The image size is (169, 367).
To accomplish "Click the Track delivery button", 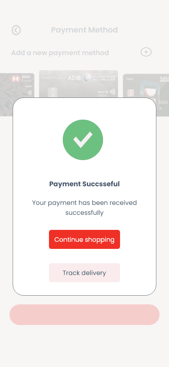I will 84,273.
